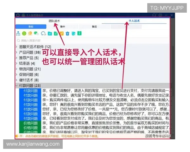Select script starting 亲~ 购买两件或以上
Image resolution: width=190 pixels, height=152 pixels.
click(x=106, y=100)
